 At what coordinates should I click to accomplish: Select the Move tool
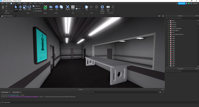pos(20,8)
